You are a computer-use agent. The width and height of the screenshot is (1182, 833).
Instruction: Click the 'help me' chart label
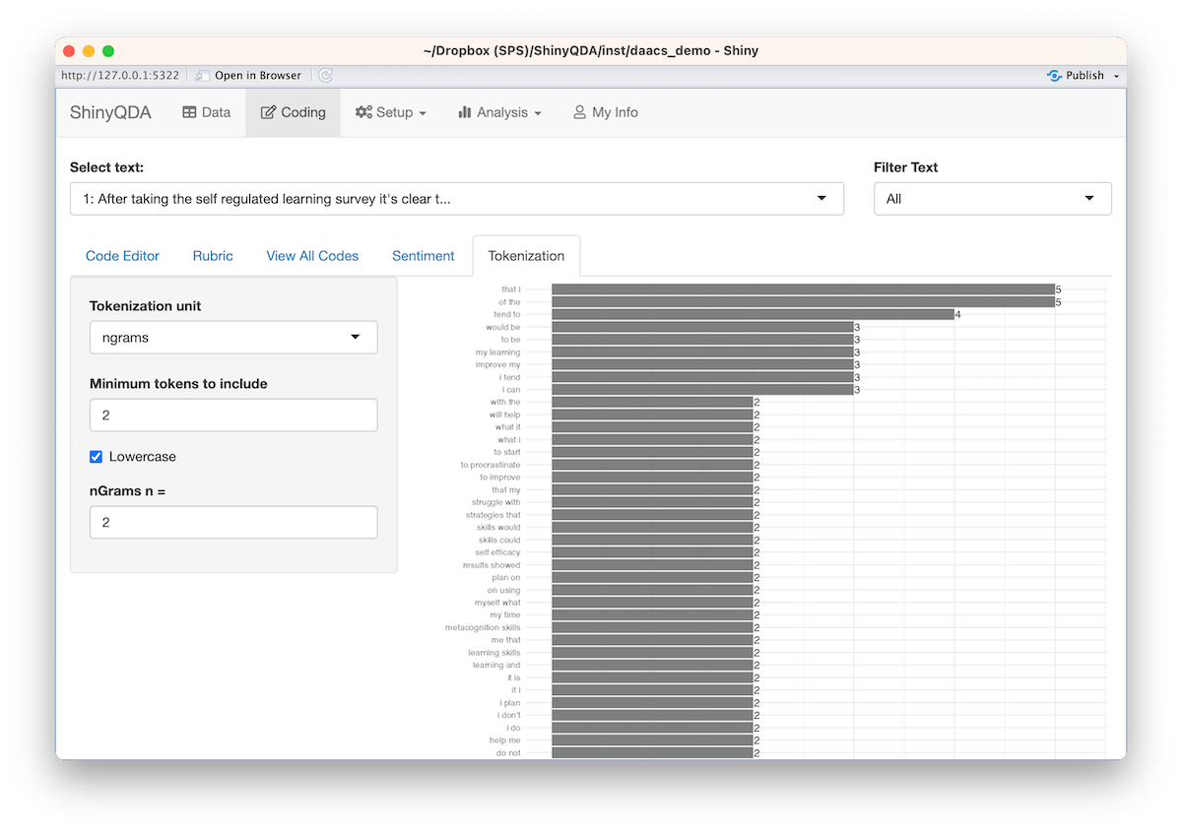504,740
